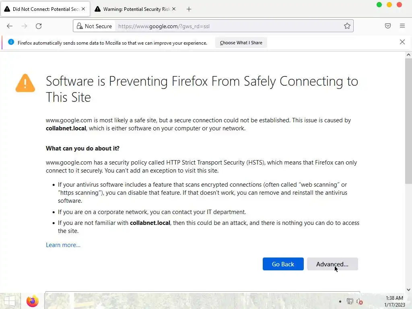The width and height of the screenshot is (412, 309).
Task: Click the Choose What I Share button
Action: [x=241, y=43]
